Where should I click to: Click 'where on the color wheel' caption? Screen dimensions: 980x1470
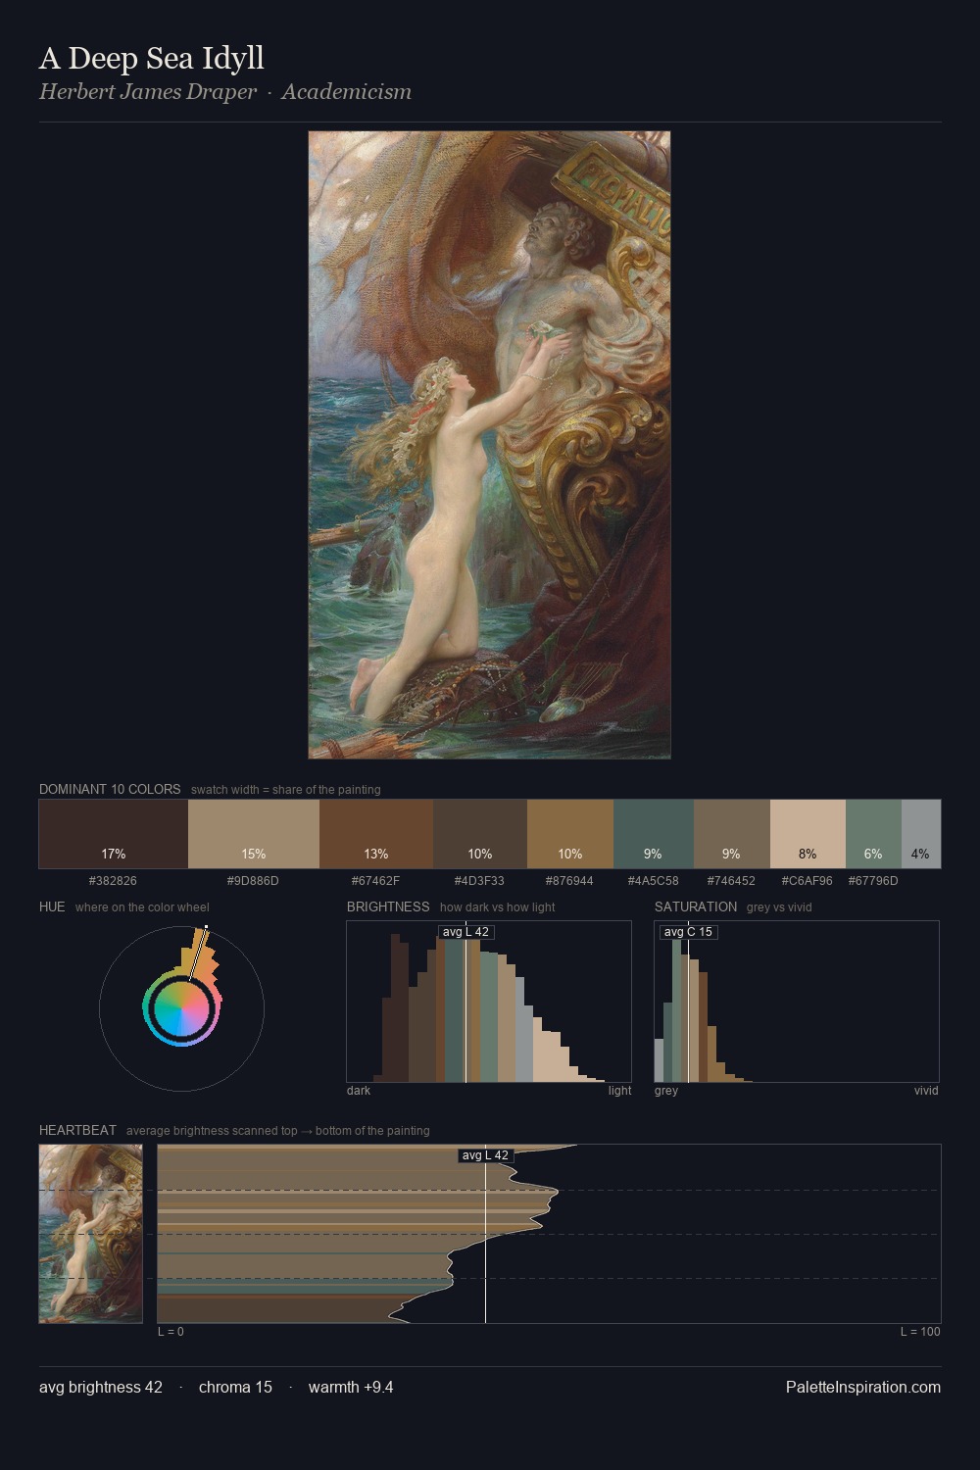(142, 907)
